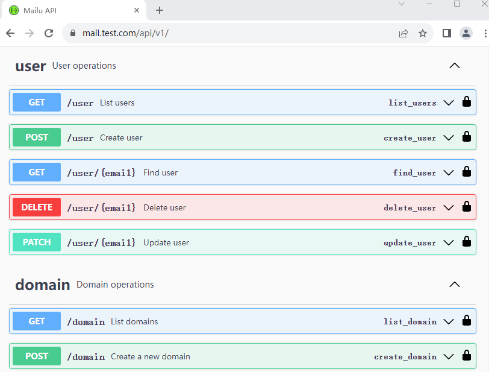This screenshot has width=489, height=372.
Task: Expand the create_domain operation chevron
Action: click(x=449, y=357)
